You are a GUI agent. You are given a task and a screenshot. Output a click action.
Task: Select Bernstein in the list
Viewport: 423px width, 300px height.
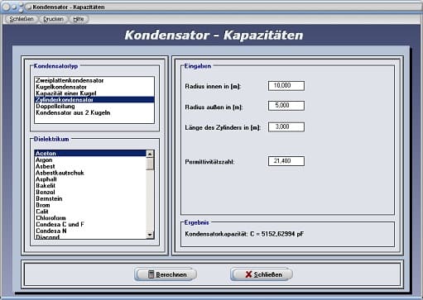(x=90, y=198)
